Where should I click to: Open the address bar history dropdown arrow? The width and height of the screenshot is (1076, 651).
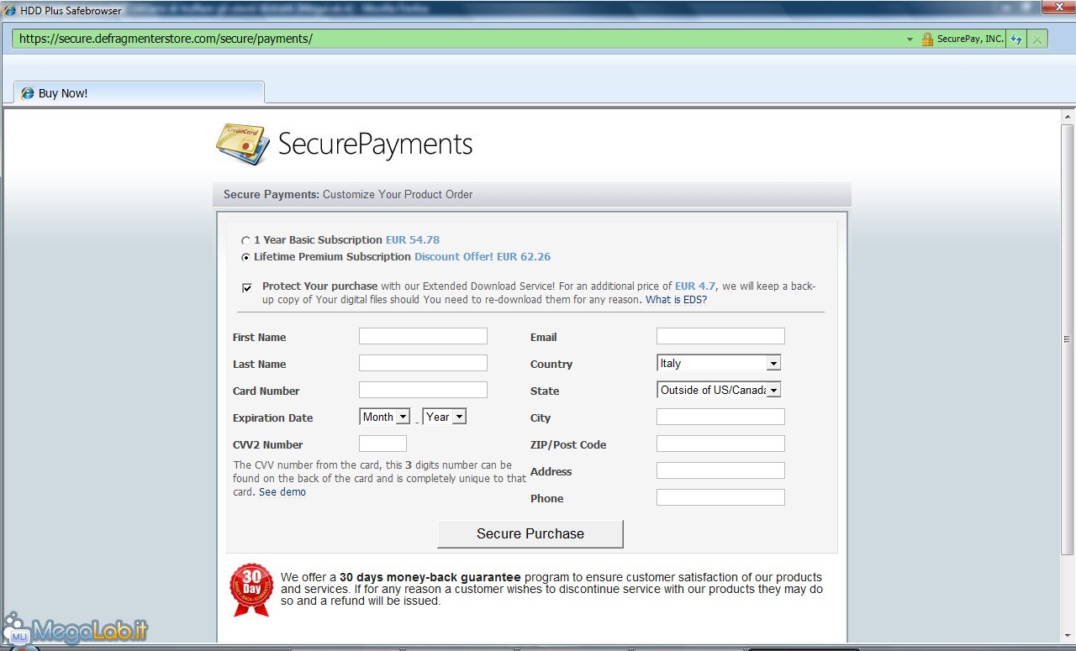point(910,39)
